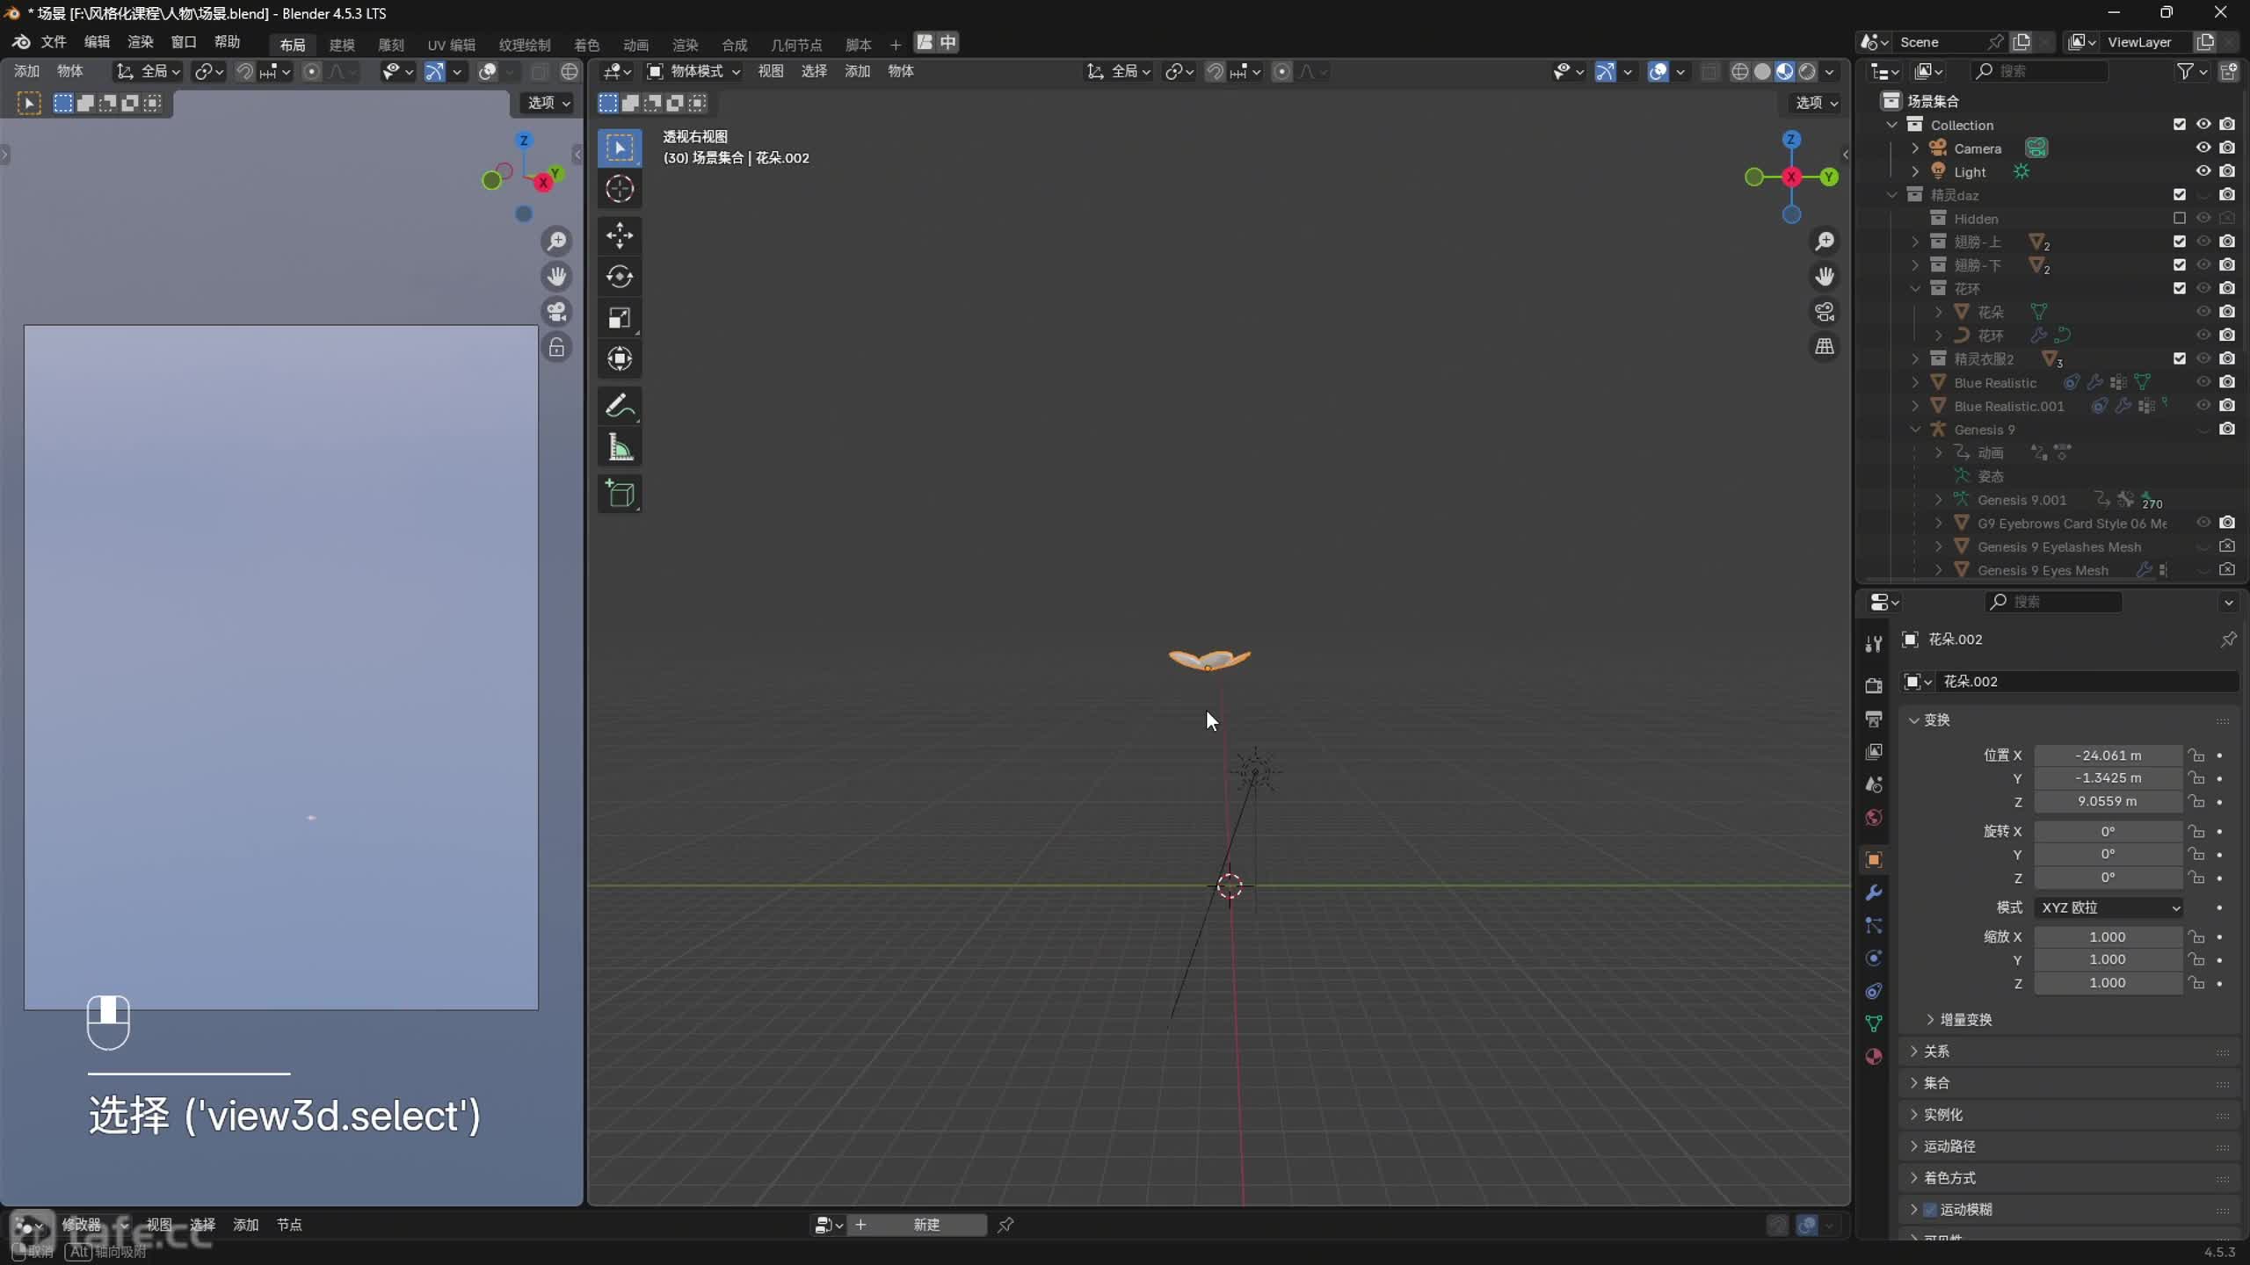Select the Scale tool
This screenshot has width=2250, height=1265.
point(620,318)
